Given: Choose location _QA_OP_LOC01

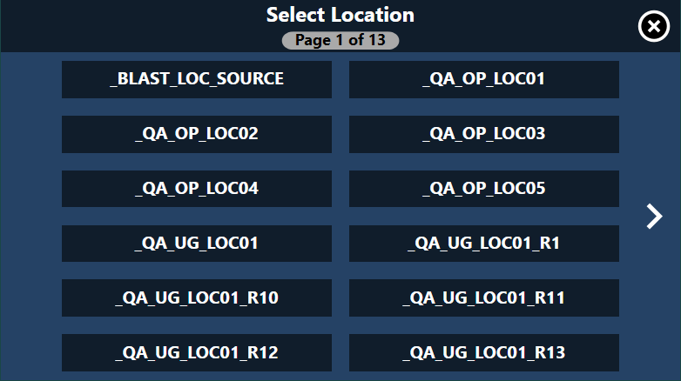Looking at the screenshot, I should (x=484, y=79).
